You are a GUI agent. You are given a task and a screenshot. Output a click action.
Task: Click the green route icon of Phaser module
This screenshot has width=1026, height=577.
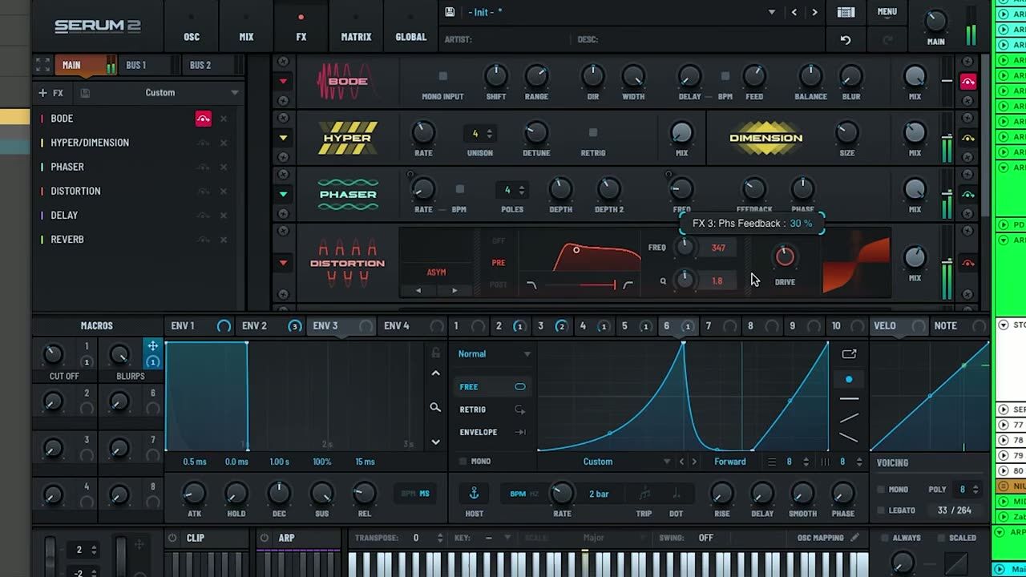(x=968, y=194)
